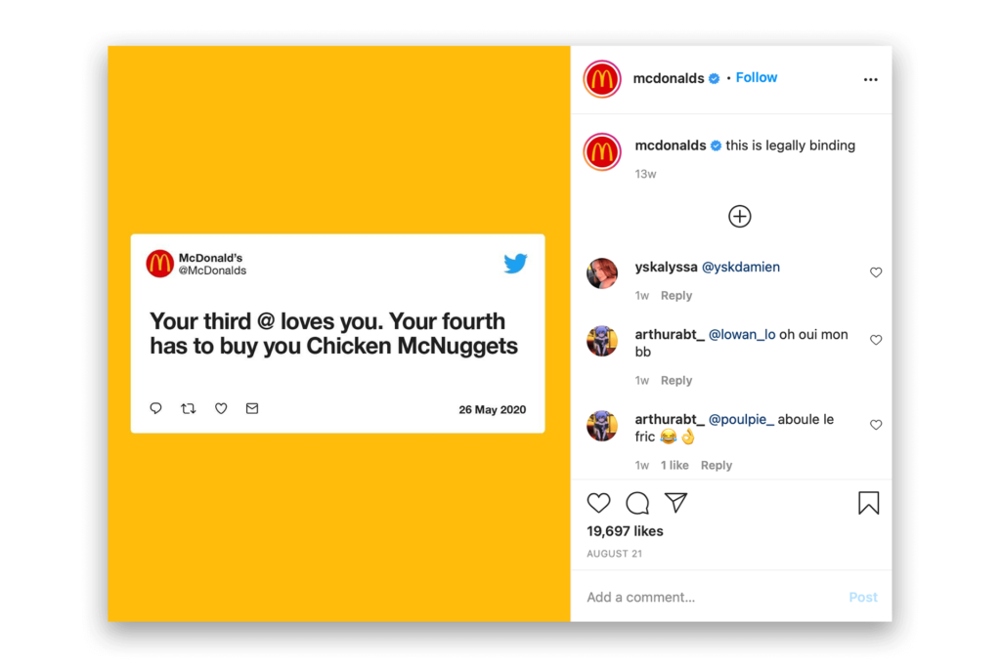Focus the Add a comment field

704,598
